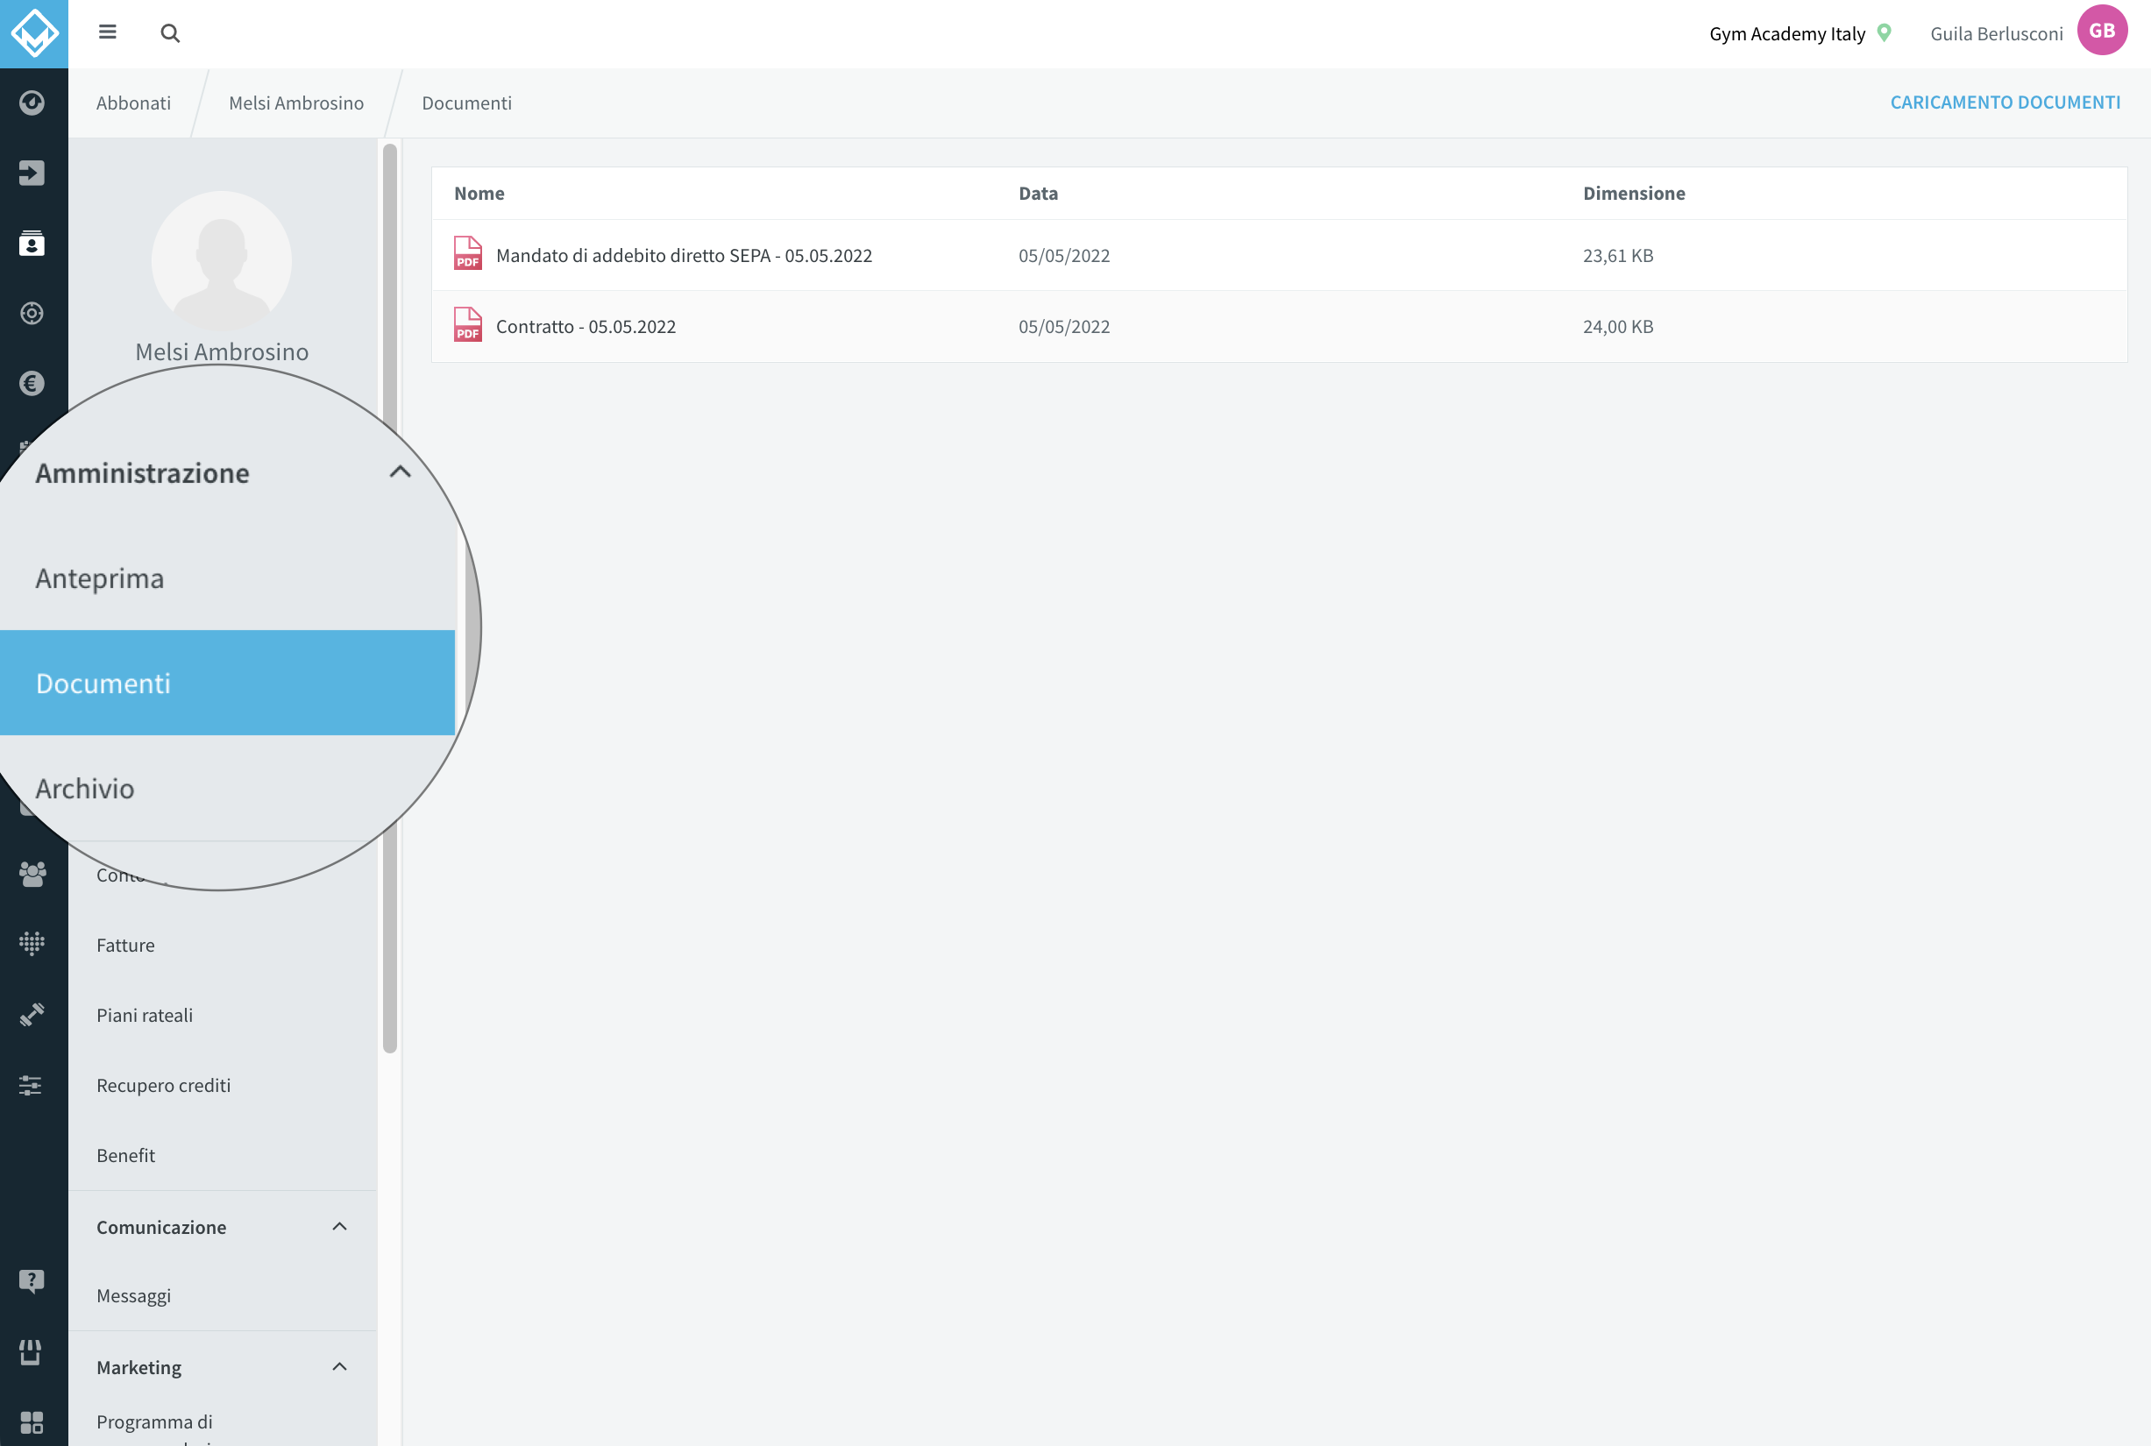This screenshot has height=1446, width=2151.
Task: Go to Abbonati breadcrumb
Action: click(134, 103)
